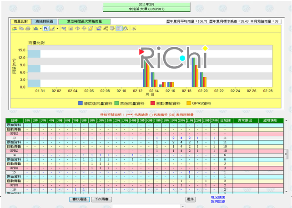Select the day 14 row label
This screenshot has height=208, width=292.
coord(14,155)
